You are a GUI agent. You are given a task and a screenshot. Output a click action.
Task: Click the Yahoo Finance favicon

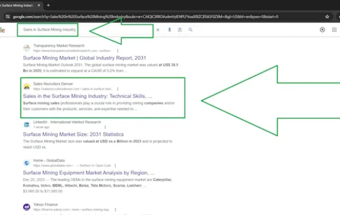(x=27, y=207)
